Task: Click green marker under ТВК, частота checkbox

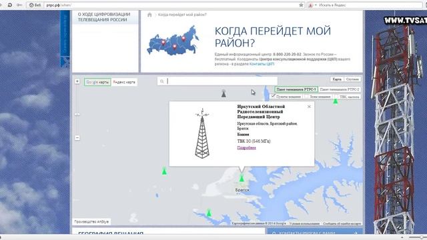Action: [x=336, y=101]
